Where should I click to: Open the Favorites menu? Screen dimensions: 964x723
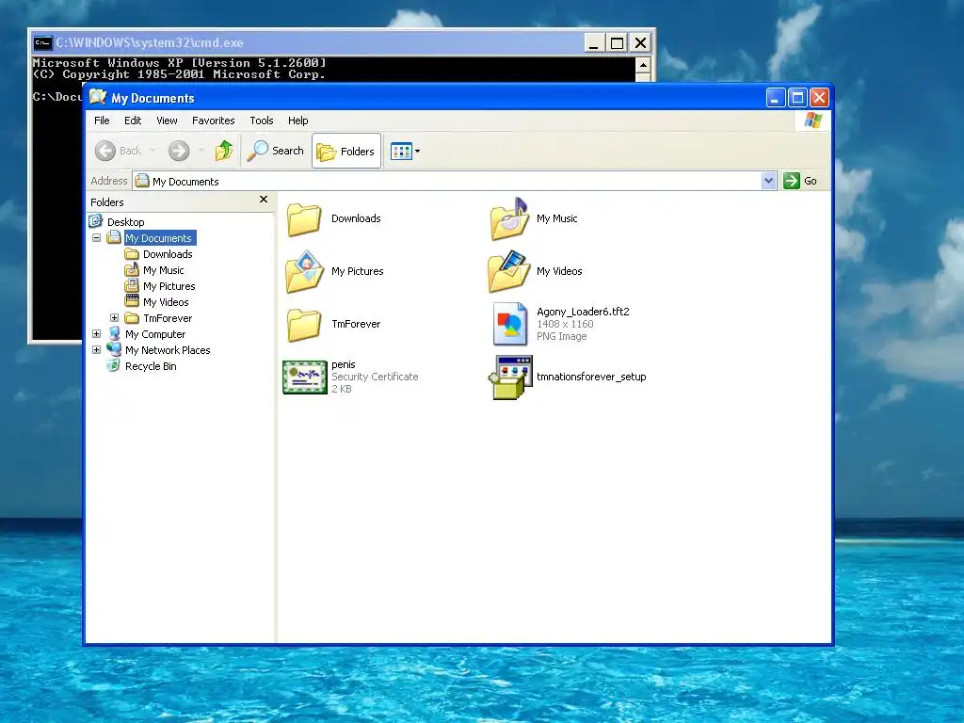pos(214,120)
